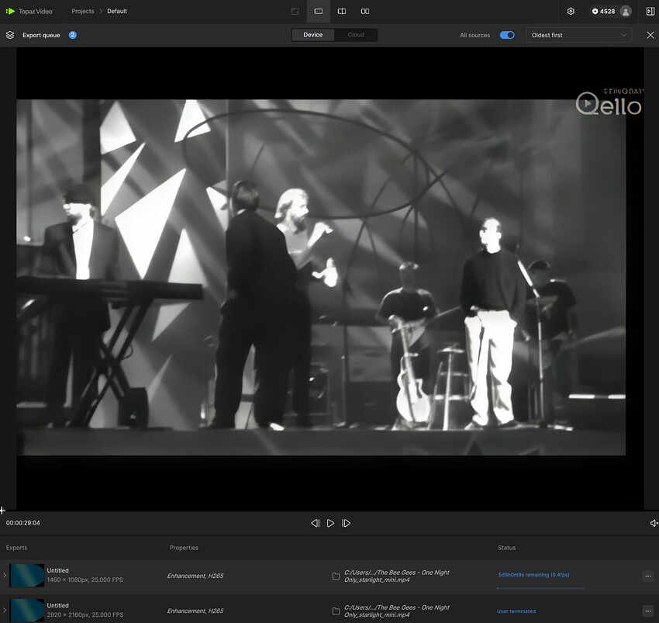Click the Topaz Video logo icon

click(x=10, y=12)
